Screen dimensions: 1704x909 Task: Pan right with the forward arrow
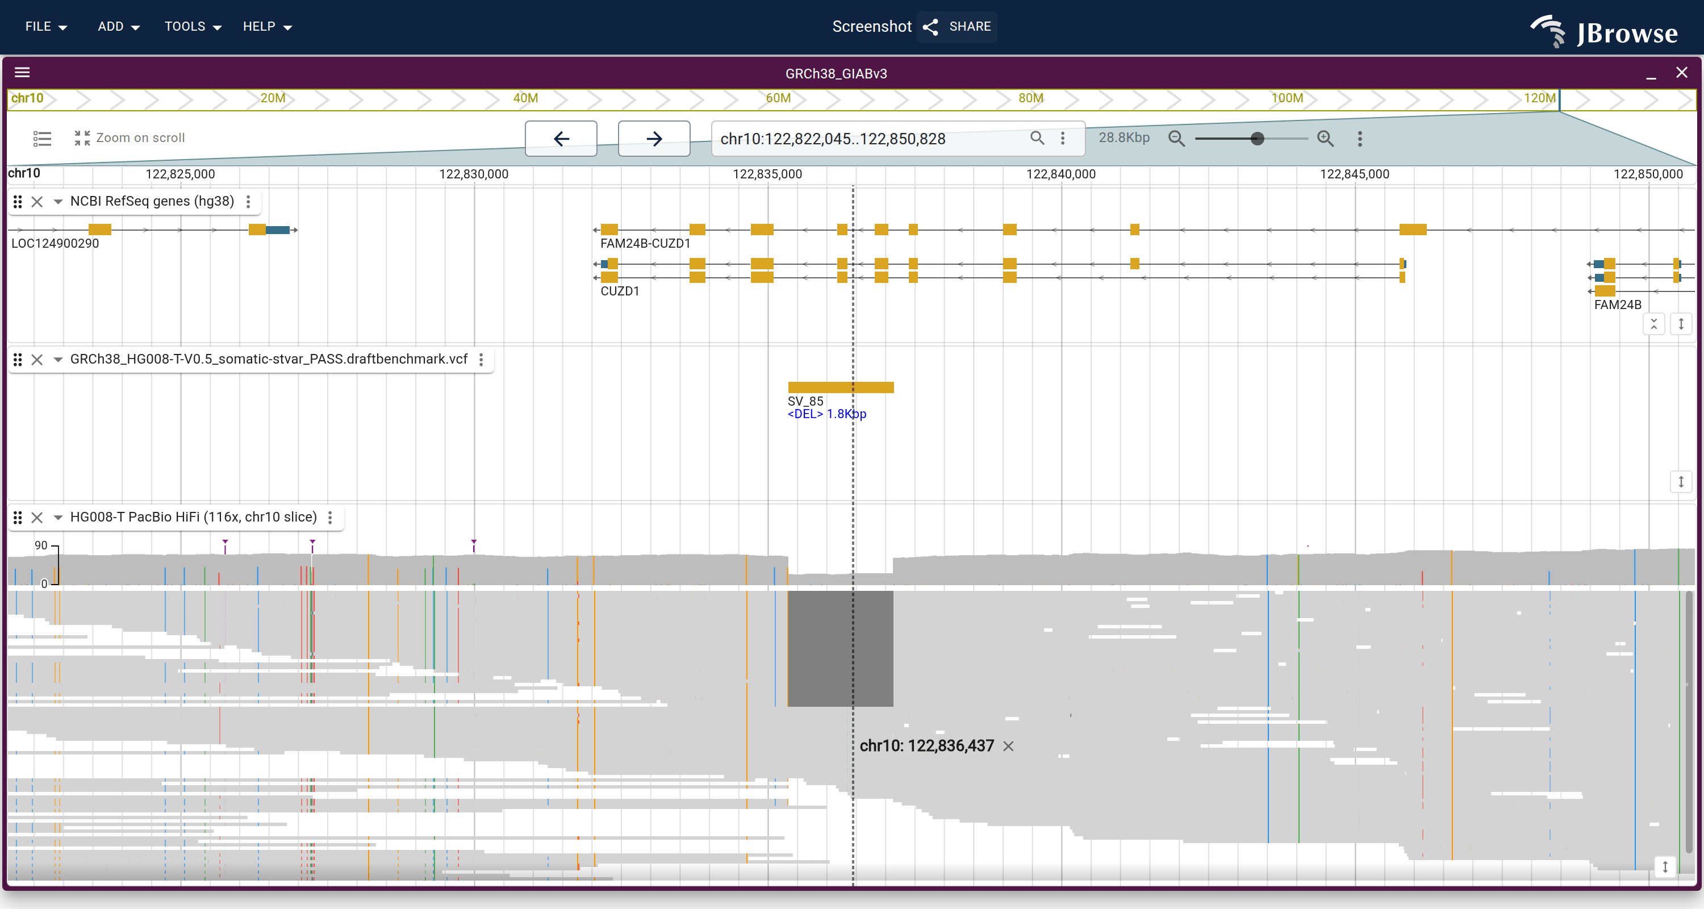(654, 138)
